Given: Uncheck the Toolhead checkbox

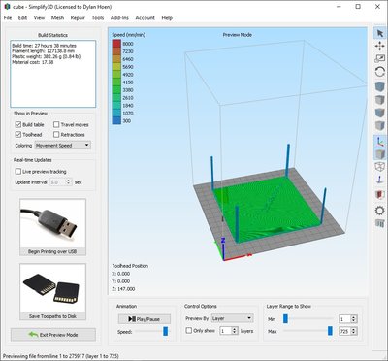Looking at the screenshot, I should click(x=18, y=134).
